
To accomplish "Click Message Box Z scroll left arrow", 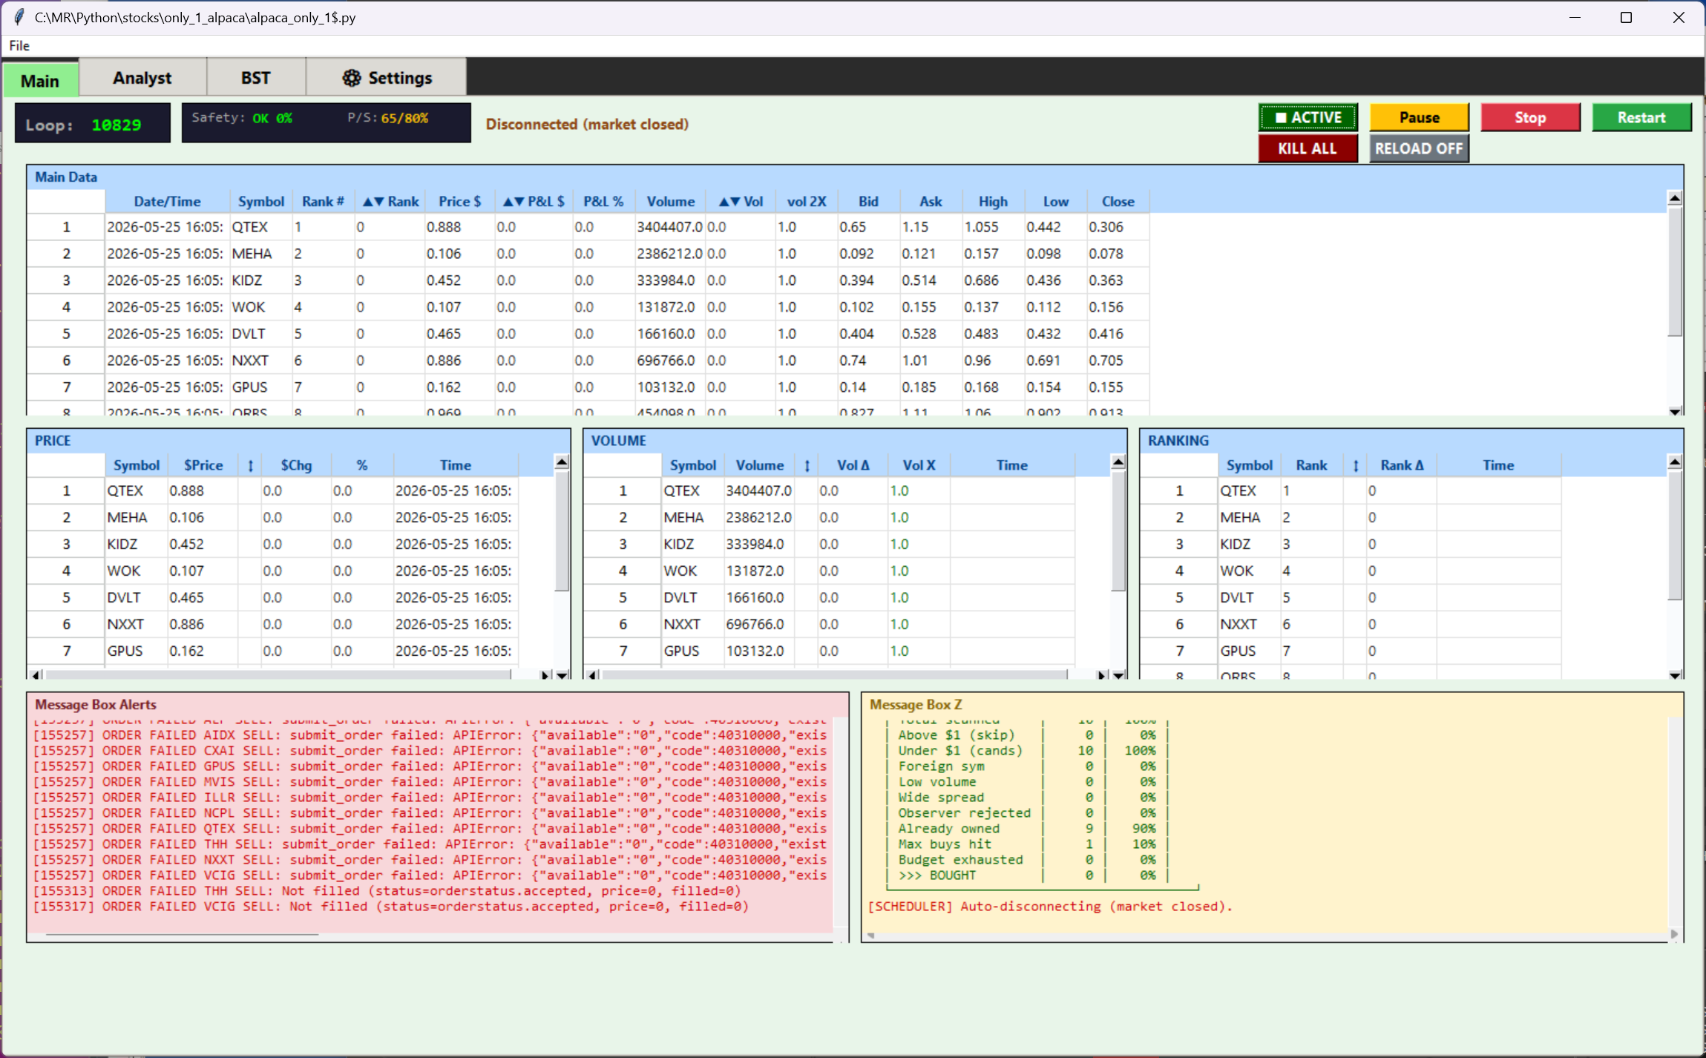I will (871, 935).
